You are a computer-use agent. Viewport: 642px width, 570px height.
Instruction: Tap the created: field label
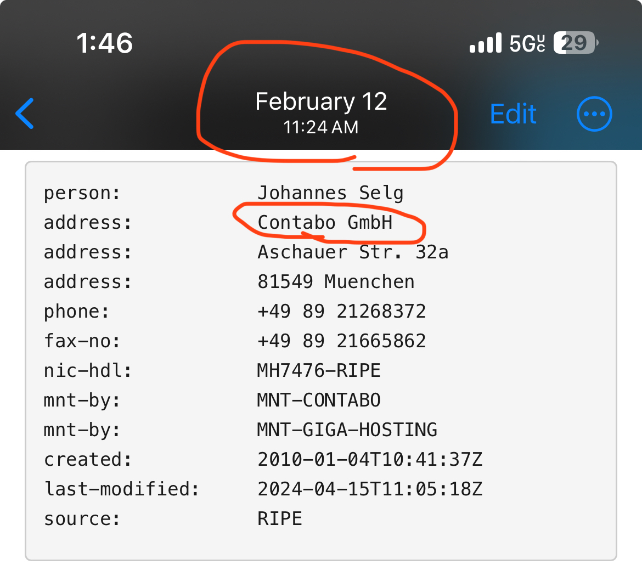click(88, 459)
